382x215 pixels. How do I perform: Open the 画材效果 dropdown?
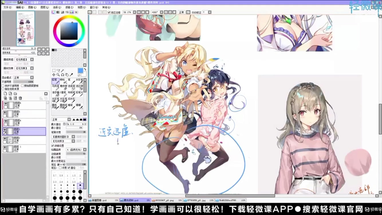pyautogui.click(x=24, y=68)
